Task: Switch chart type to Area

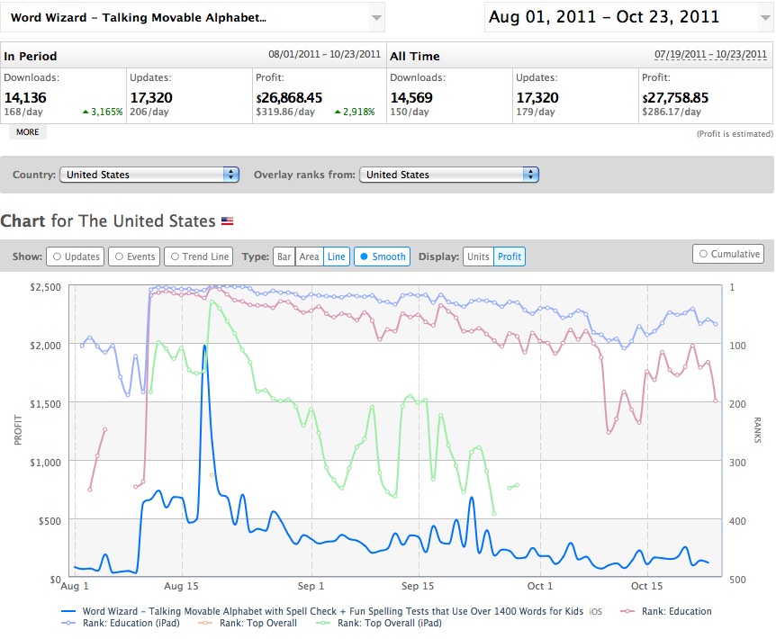Action: tap(310, 256)
